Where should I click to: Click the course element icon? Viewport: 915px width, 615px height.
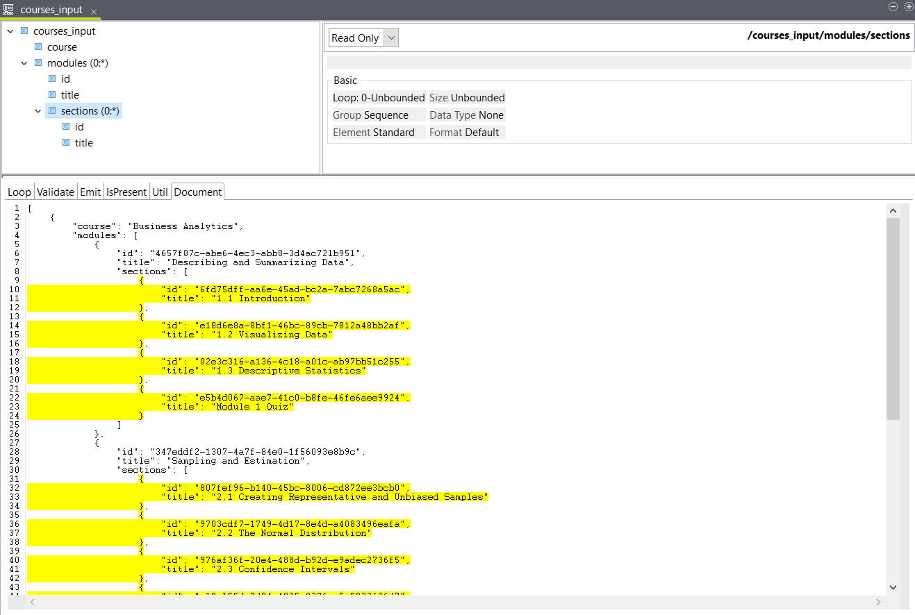point(38,47)
